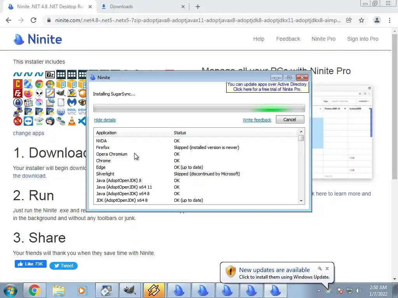This screenshot has width=398, height=298.
Task: Open the Windows Start menu
Action: [10, 290]
